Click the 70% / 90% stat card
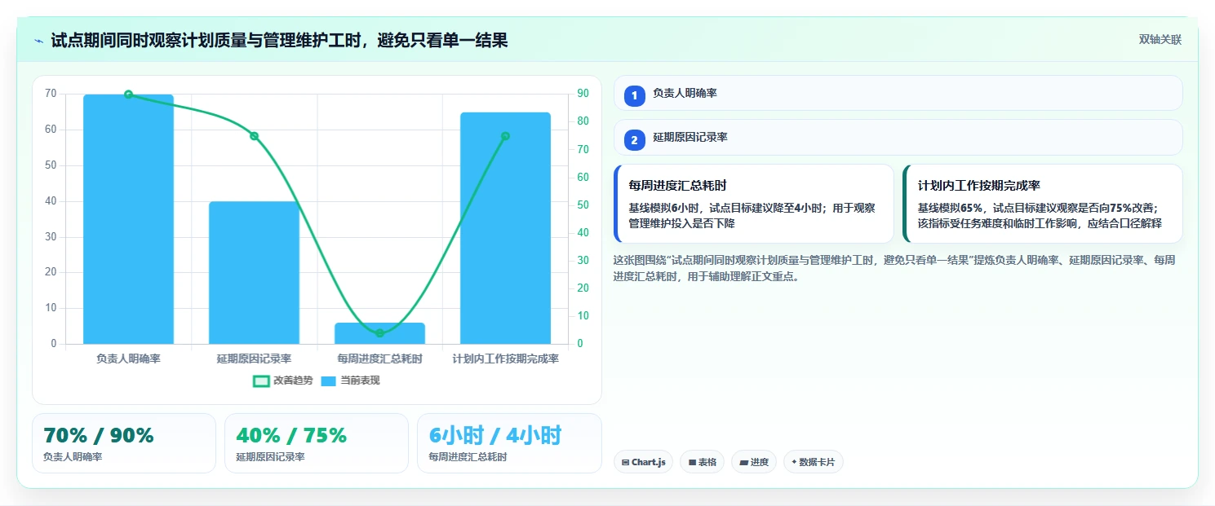 [x=124, y=443]
